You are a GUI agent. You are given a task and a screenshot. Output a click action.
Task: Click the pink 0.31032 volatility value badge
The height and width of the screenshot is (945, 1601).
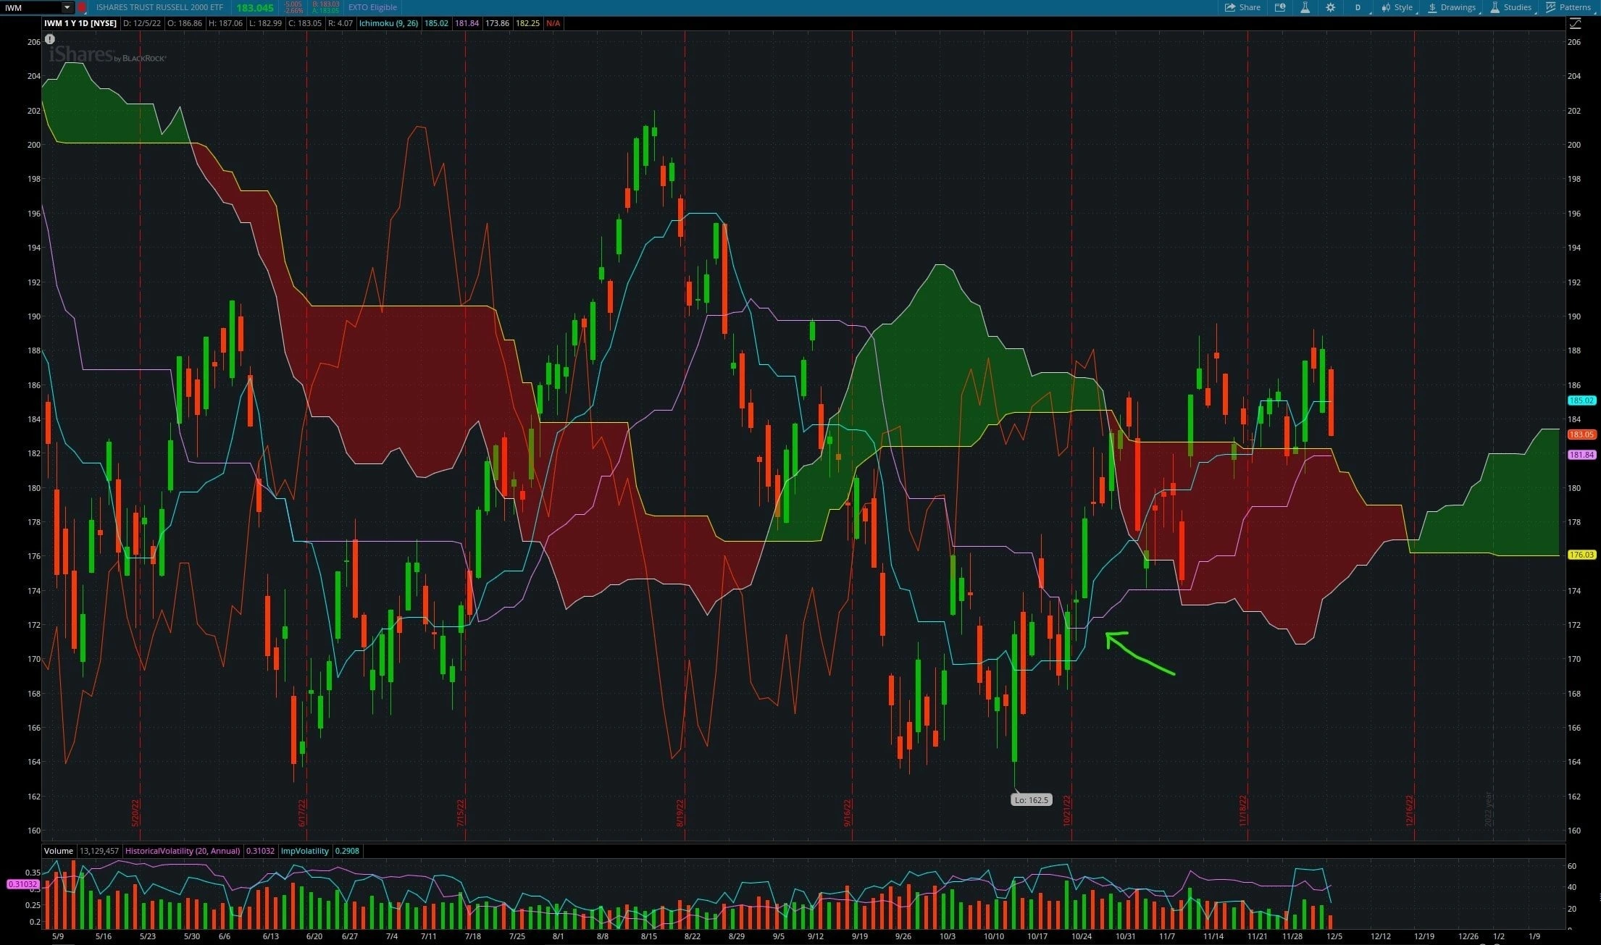(x=23, y=884)
